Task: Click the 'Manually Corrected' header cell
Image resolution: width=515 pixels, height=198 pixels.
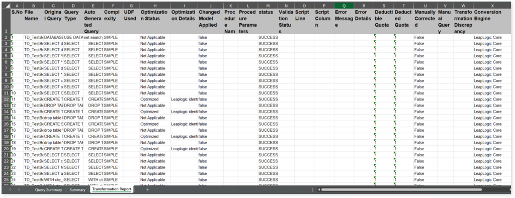Action: [x=425, y=21]
